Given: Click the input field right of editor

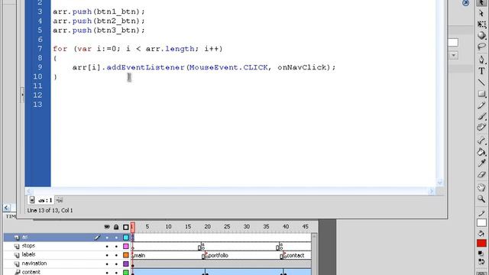Looking at the screenshot, I should click(453, 43).
